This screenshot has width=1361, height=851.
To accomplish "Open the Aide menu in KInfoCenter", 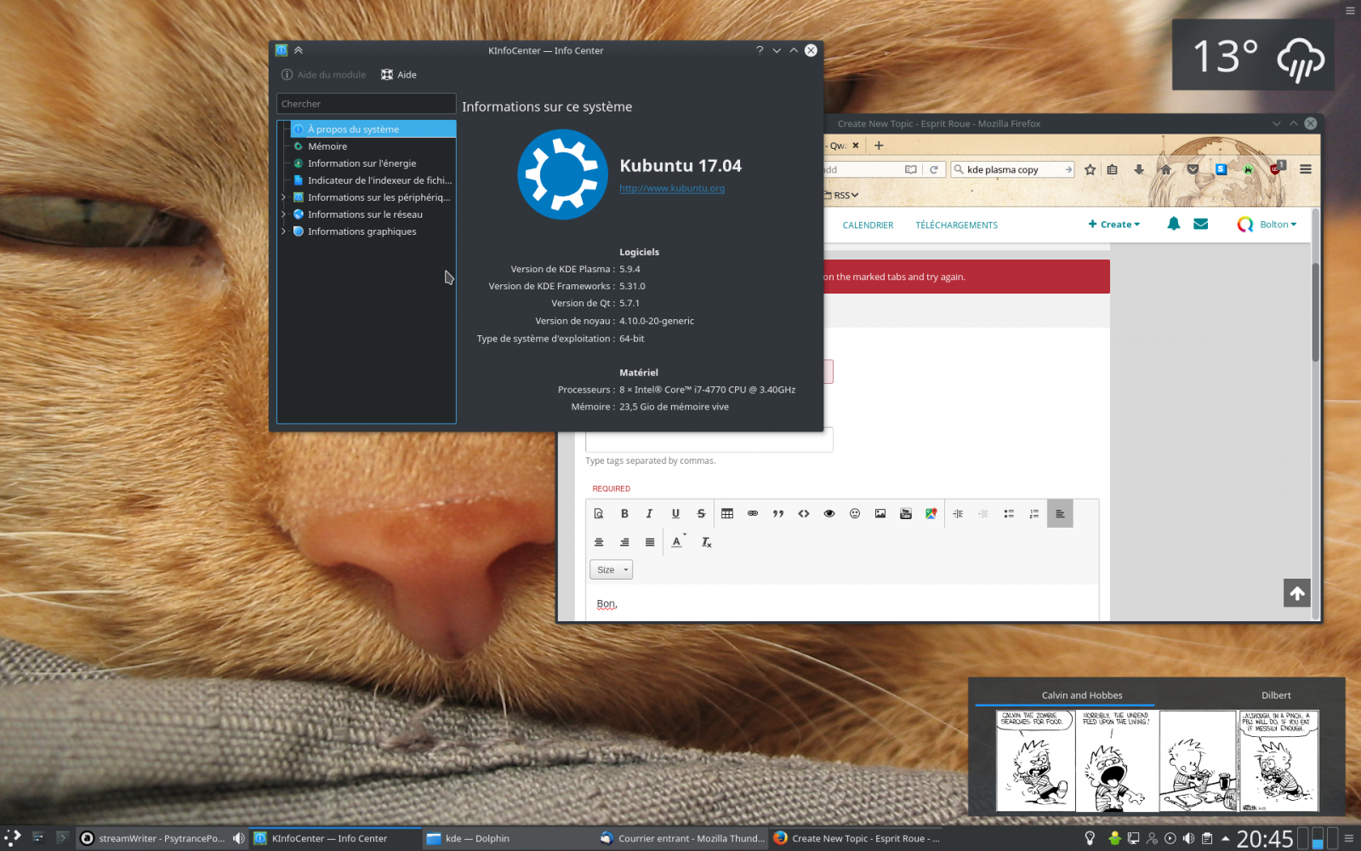I will [399, 75].
